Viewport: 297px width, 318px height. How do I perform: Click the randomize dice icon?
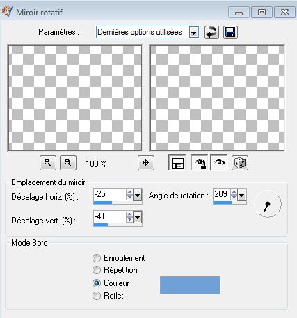click(x=240, y=163)
